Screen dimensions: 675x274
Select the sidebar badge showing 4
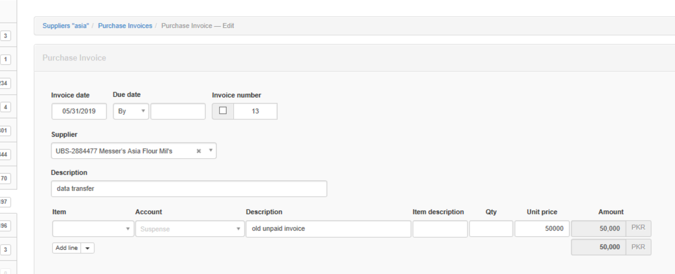click(5, 107)
